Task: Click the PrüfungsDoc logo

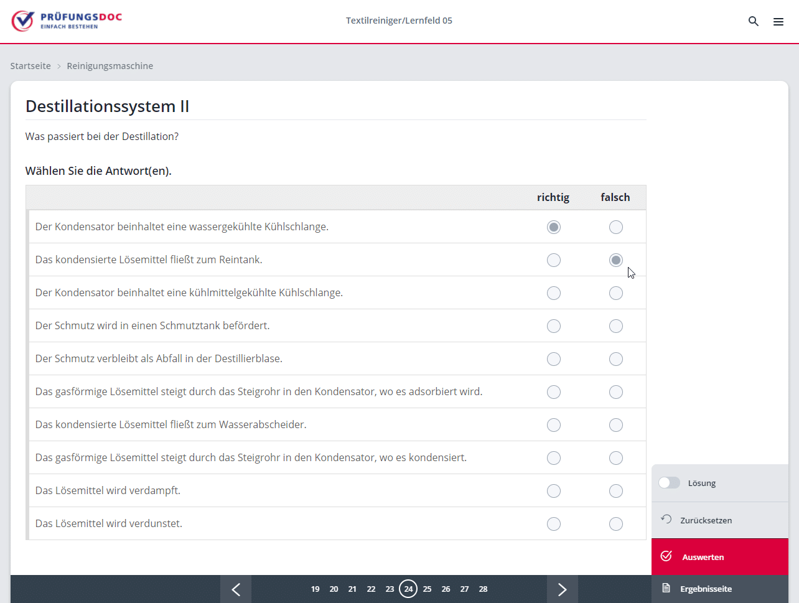Action: (x=67, y=21)
